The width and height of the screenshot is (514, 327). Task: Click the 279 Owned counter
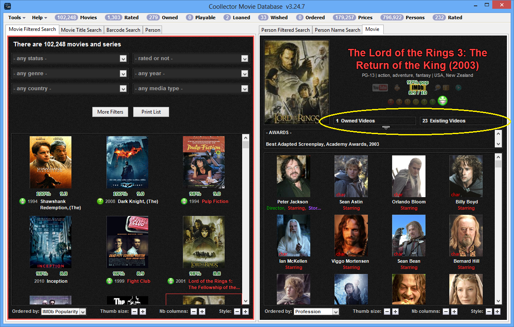click(x=163, y=18)
